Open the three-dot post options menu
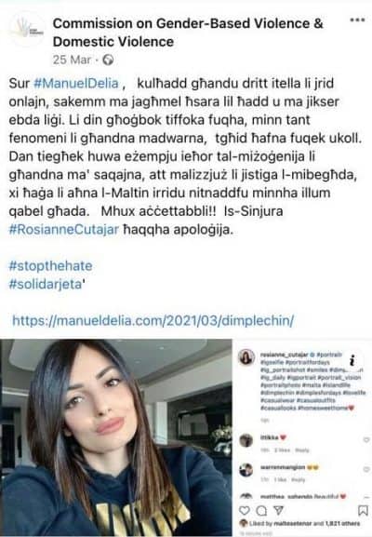 [357, 20]
